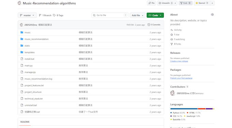The height and width of the screenshot is (128, 232).
Task: Open commit message for 创建和迁移.bat row
Action: [x=88, y=112]
